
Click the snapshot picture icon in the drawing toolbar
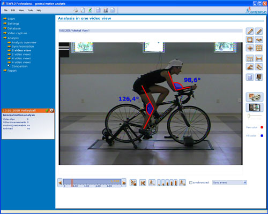pos(259,77)
